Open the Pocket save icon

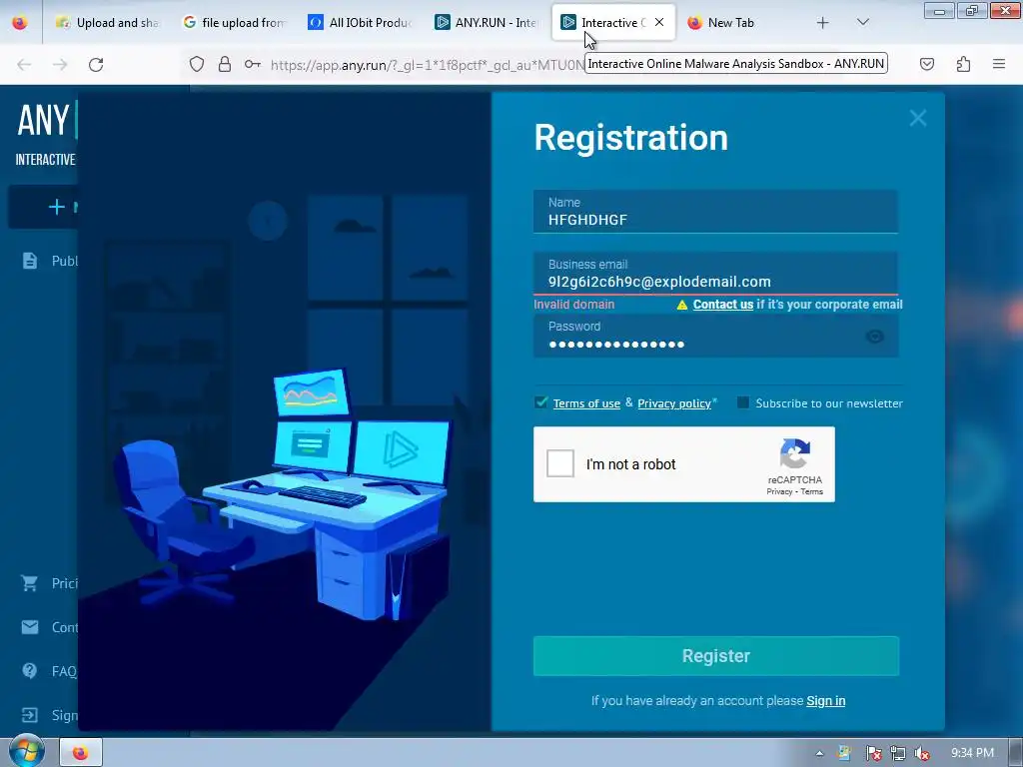point(926,64)
